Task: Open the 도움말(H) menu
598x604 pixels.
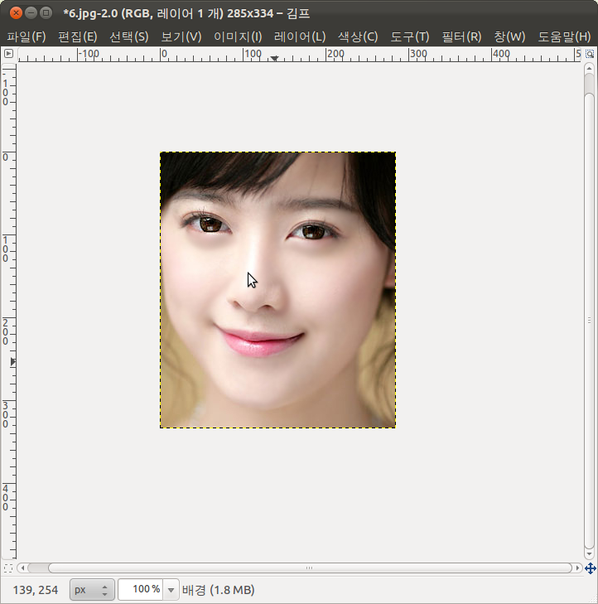Action: (564, 37)
